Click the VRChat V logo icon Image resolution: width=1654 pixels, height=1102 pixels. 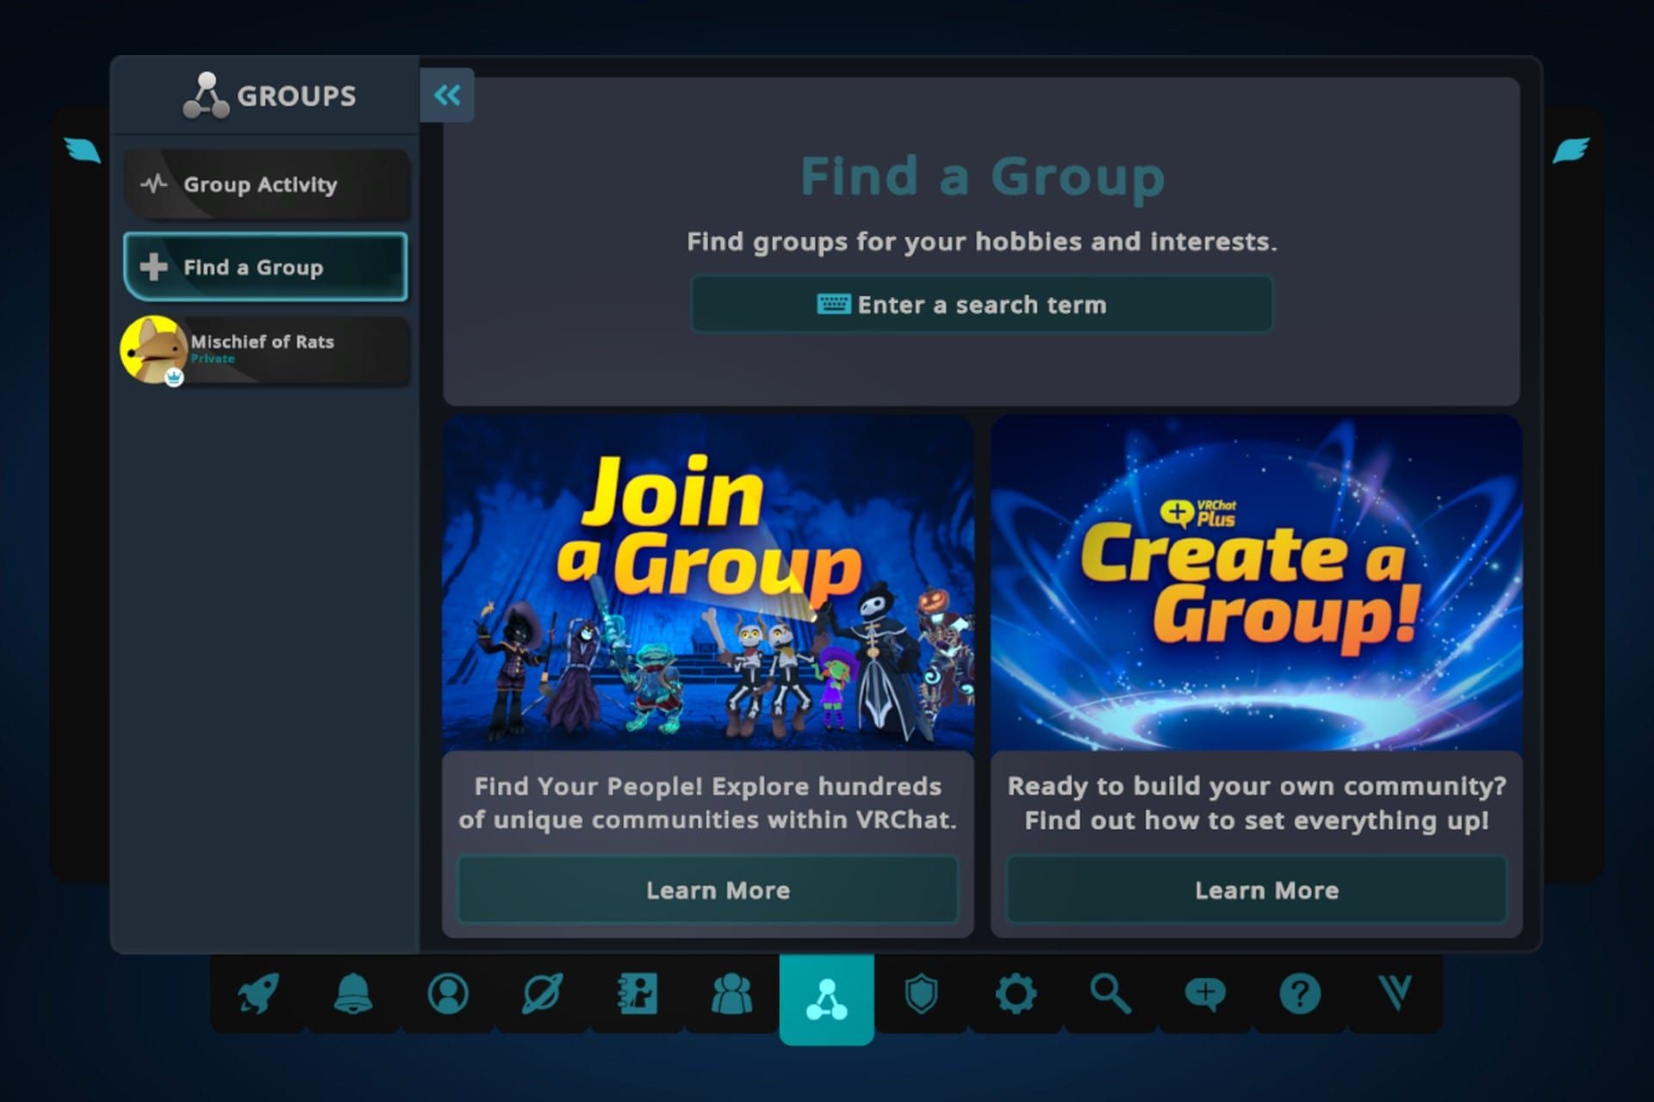tap(1395, 994)
